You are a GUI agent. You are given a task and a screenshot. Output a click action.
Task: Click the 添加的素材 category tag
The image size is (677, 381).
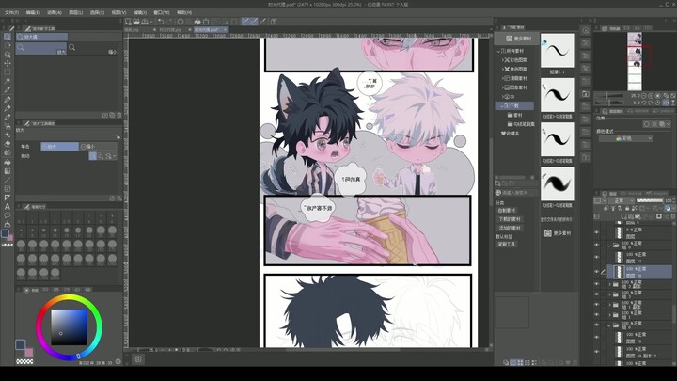pos(510,228)
